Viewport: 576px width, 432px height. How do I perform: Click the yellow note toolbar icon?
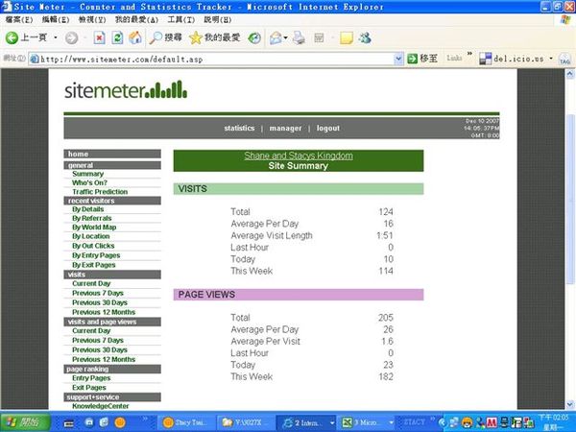tap(346, 37)
